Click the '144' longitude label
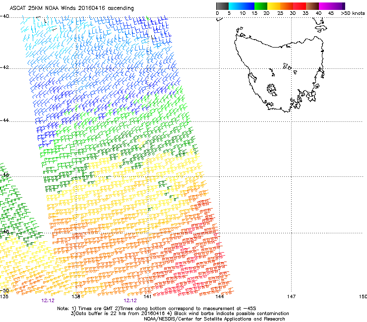367x322 pixels. 220,297
